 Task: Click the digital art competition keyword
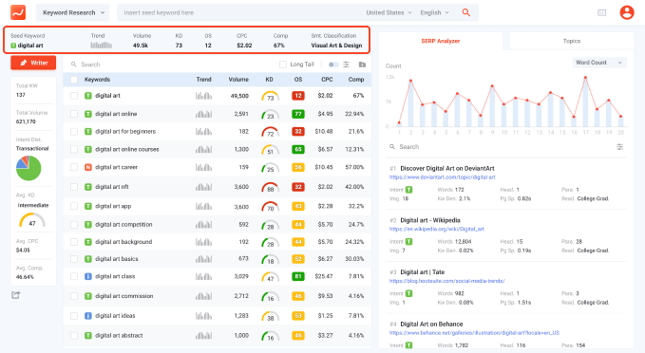pyautogui.click(x=123, y=225)
